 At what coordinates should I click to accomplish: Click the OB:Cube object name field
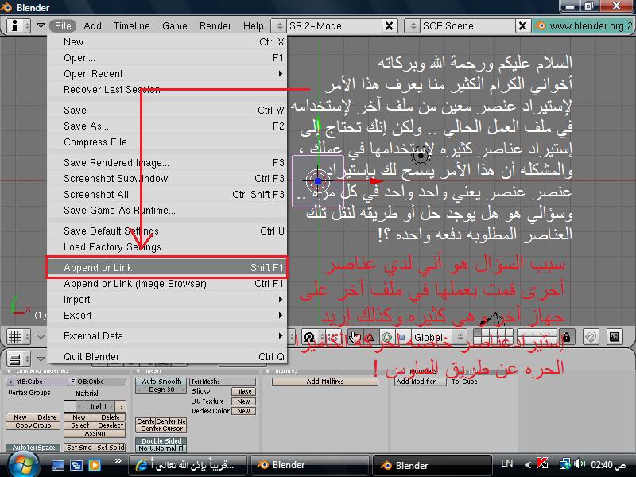pyautogui.click(x=102, y=382)
